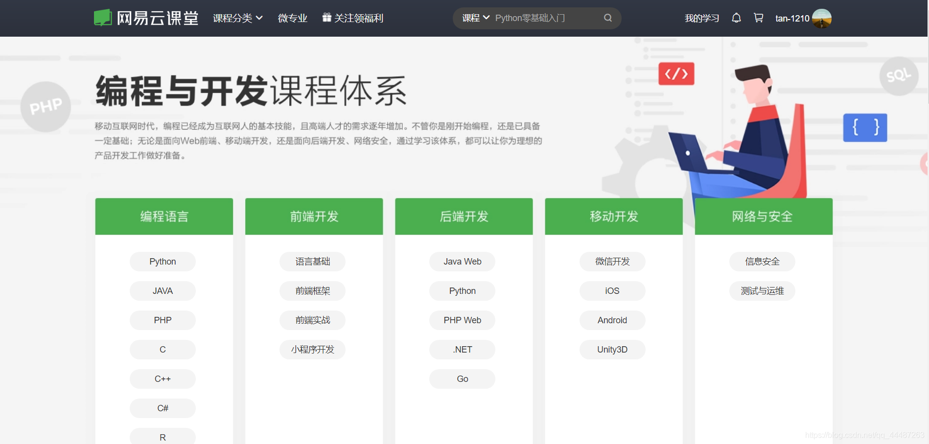Open PHP under 编程语言
Image resolution: width=929 pixels, height=444 pixels.
coord(163,320)
